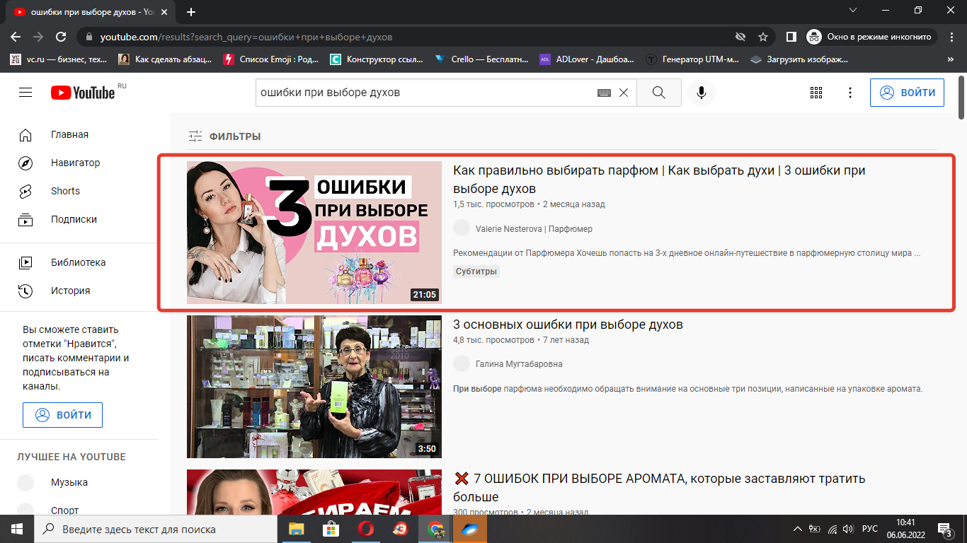Image resolution: width=967 pixels, height=543 pixels.
Task: Expand the ФИЛЬТРЫ filter options
Action: (x=224, y=136)
